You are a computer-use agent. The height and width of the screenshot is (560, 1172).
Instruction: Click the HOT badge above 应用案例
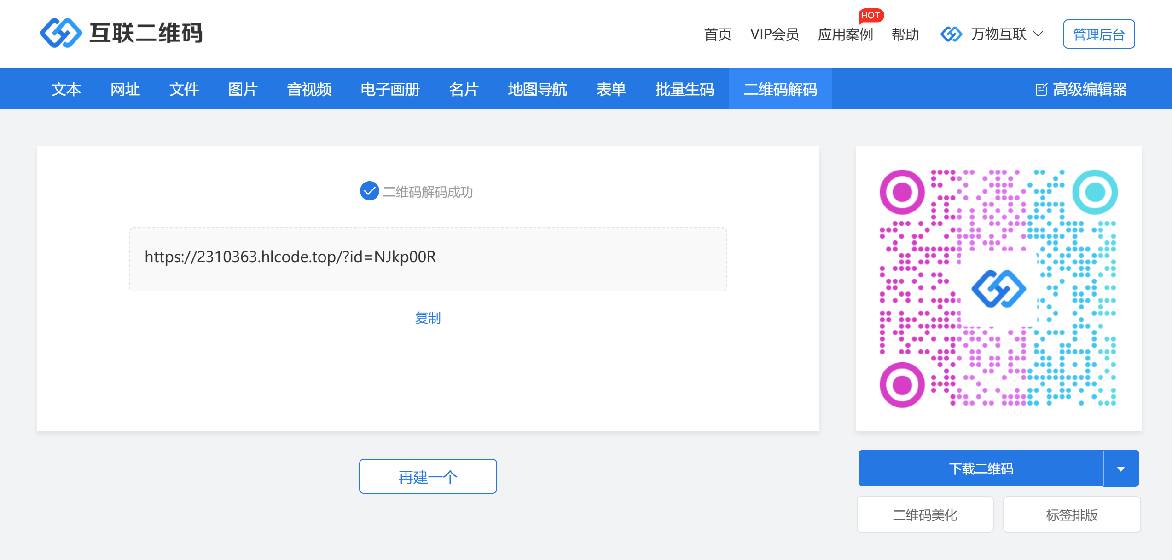870,15
